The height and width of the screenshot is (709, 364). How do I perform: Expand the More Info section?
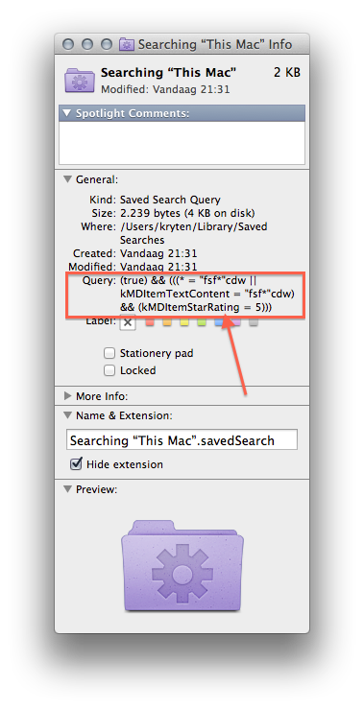coord(67,396)
